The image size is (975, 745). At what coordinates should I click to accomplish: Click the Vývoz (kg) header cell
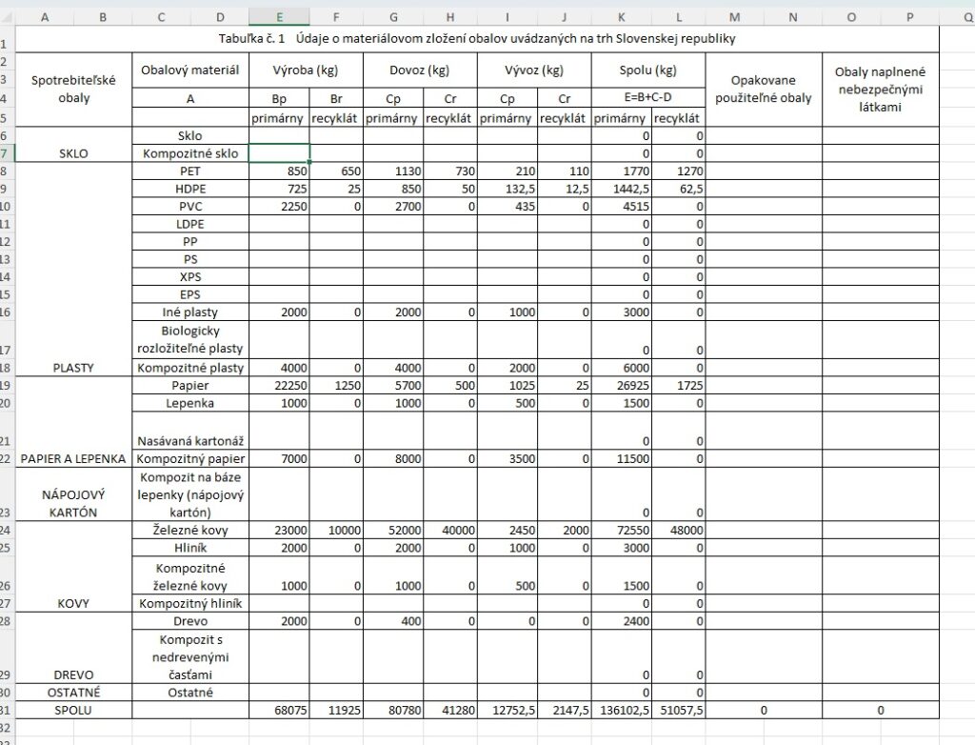pyautogui.click(x=534, y=70)
